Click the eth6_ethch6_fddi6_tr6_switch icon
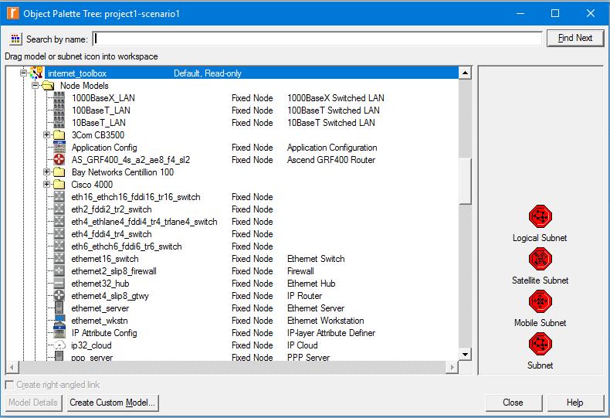 coord(59,246)
